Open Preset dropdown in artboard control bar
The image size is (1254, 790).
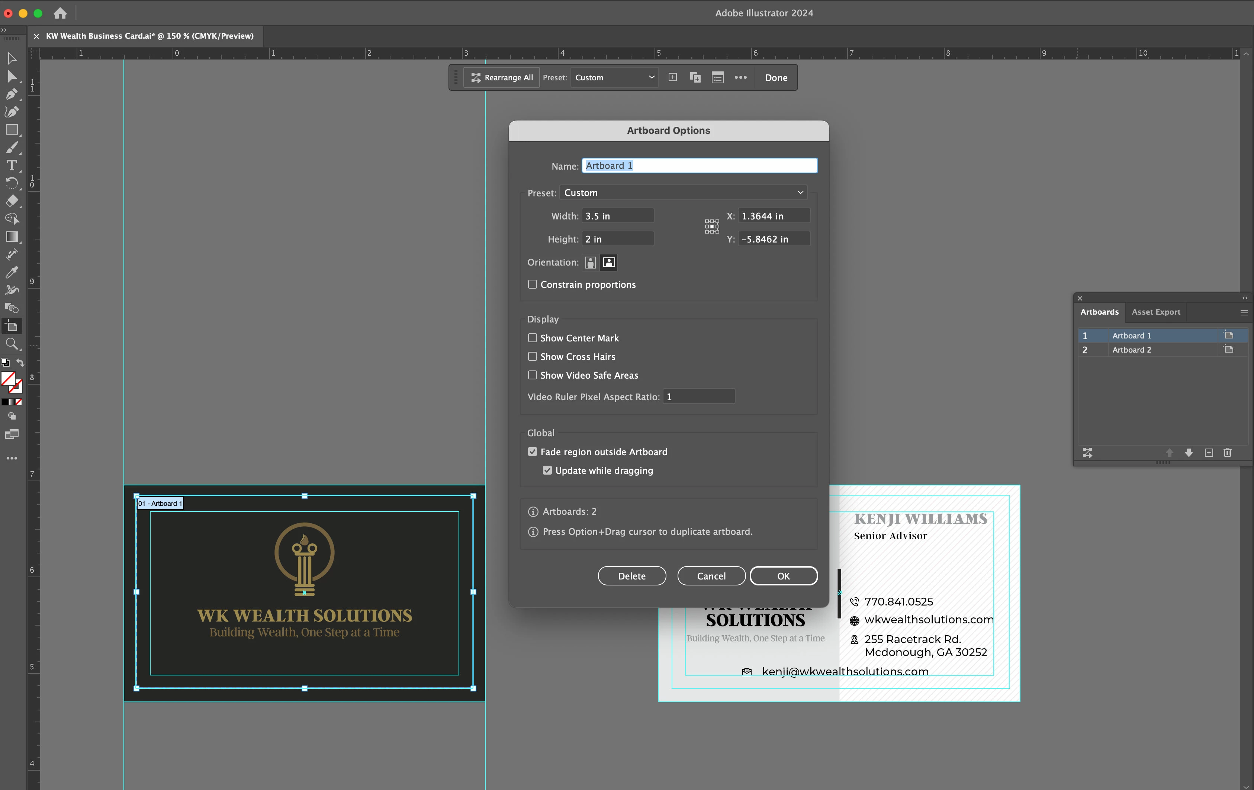pos(614,78)
